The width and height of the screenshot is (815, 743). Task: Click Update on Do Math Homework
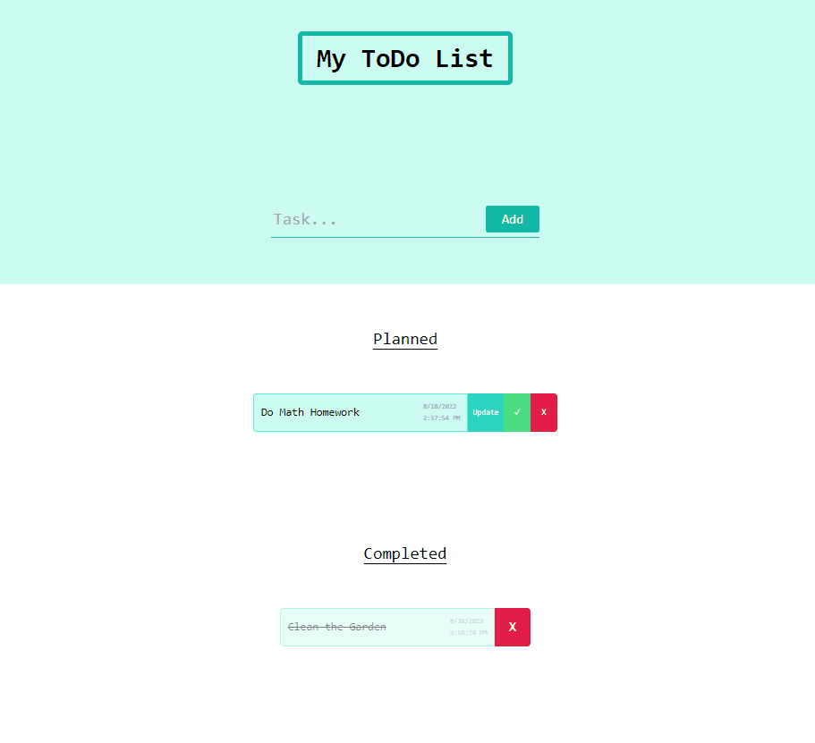coord(486,412)
